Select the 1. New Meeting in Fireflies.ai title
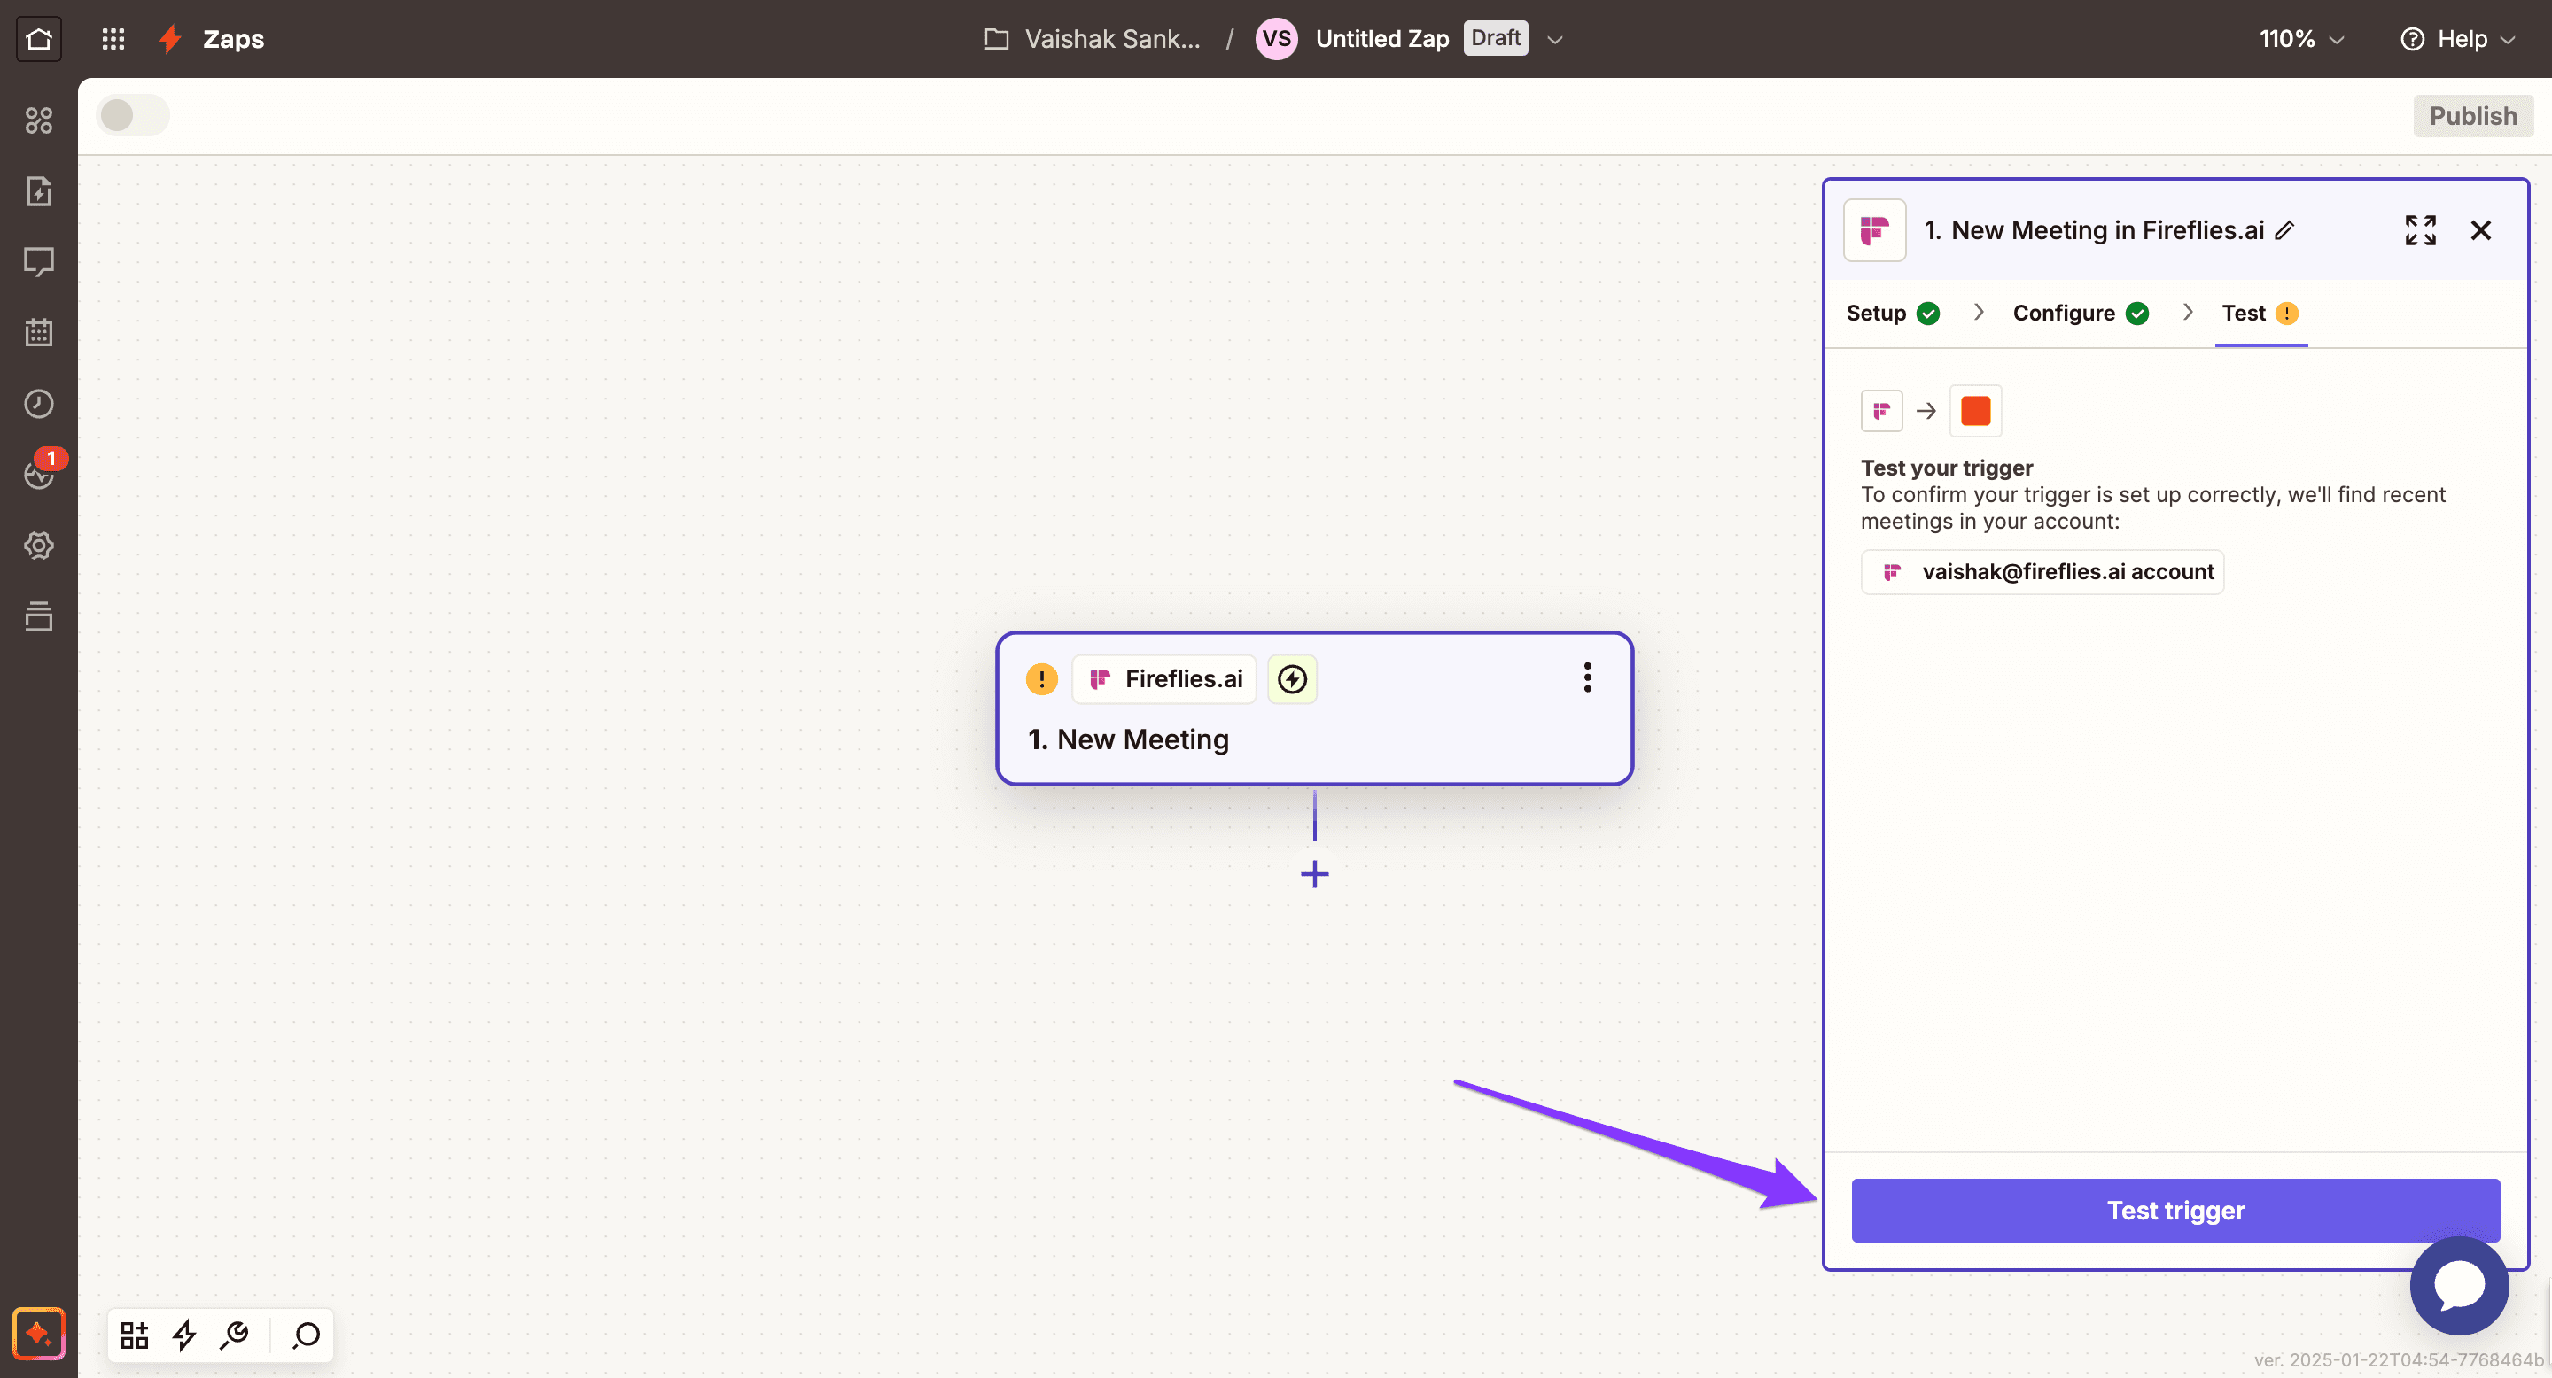The width and height of the screenshot is (2552, 1378). coord(2093,230)
